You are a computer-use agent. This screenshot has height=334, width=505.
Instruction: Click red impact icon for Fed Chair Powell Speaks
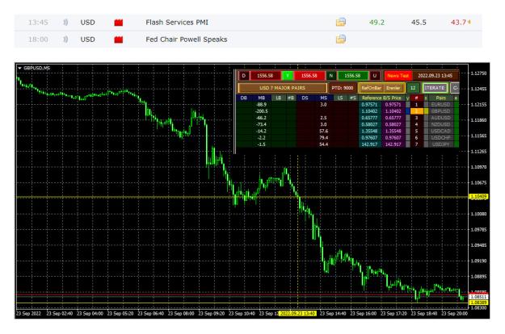[119, 40]
